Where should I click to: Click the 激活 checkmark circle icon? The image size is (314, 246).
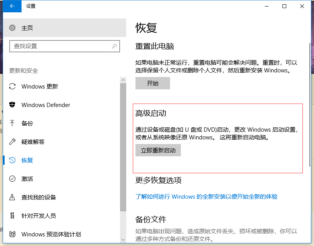(12, 179)
